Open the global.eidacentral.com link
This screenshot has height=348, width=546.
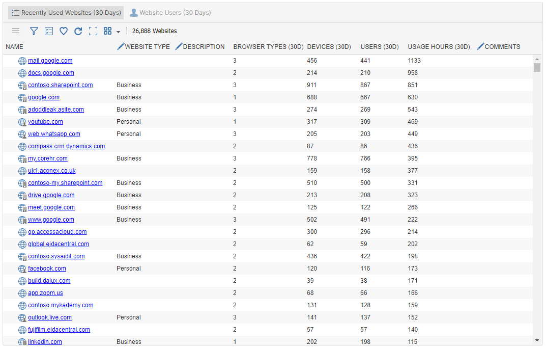coord(59,244)
